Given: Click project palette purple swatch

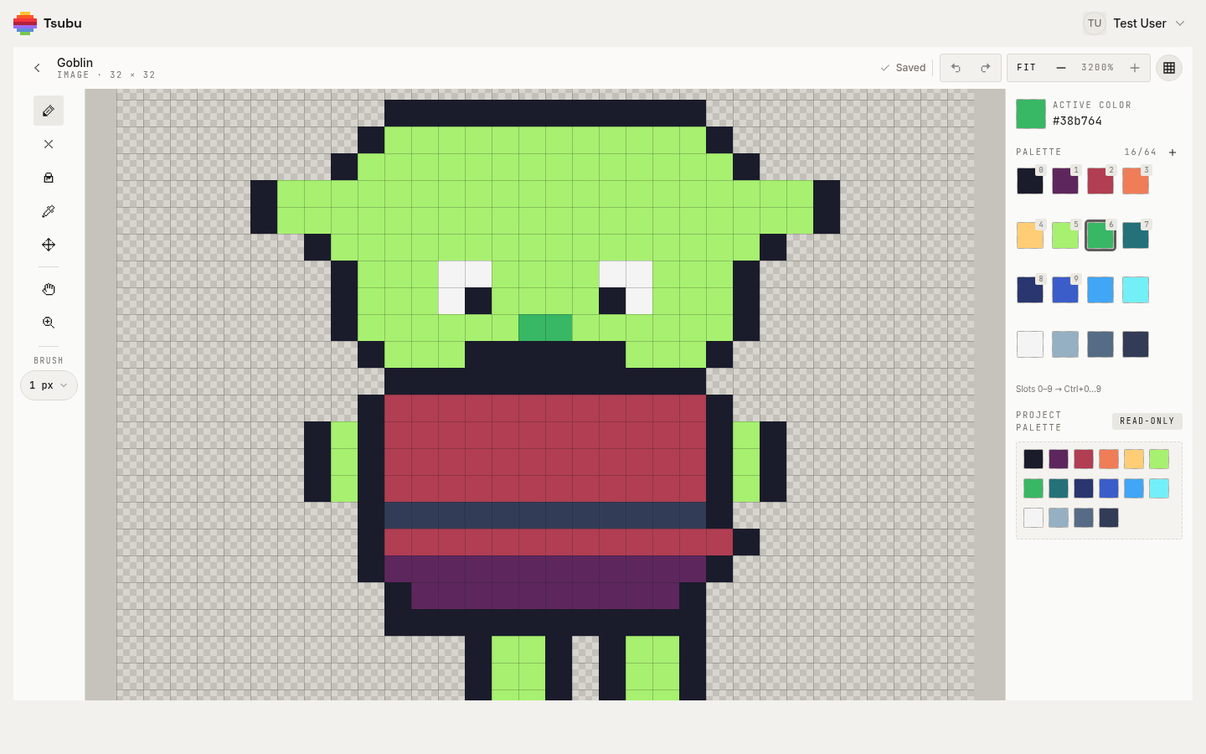Looking at the screenshot, I should pyautogui.click(x=1059, y=459).
